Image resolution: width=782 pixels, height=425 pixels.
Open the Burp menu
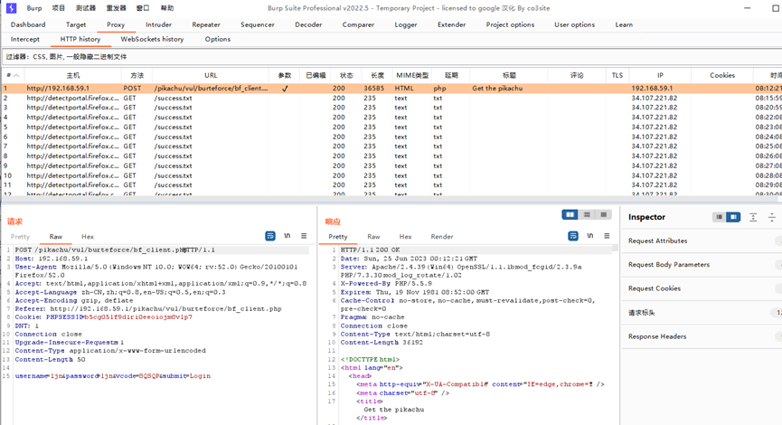[x=34, y=8]
